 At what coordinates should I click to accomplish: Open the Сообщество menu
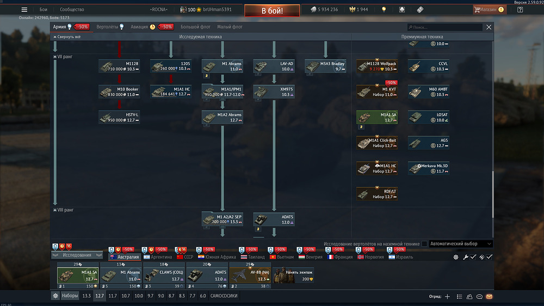[x=72, y=10]
